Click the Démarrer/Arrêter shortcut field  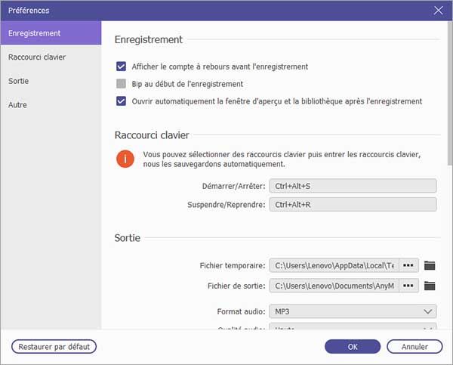(x=353, y=185)
